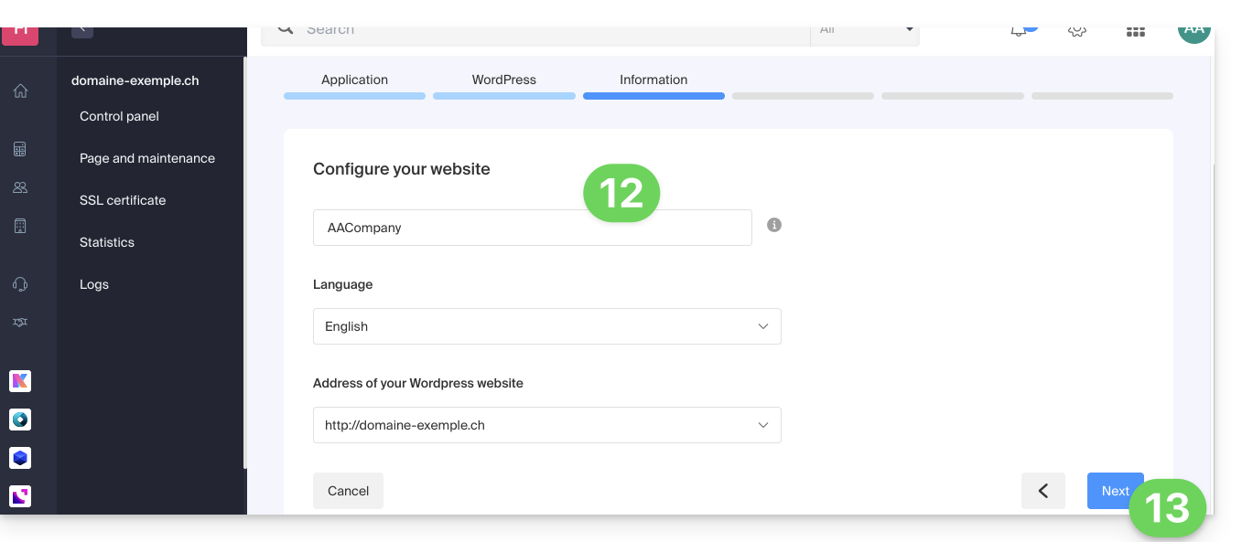
Task: Go to the Home icon in sidebar
Action: 20,91
